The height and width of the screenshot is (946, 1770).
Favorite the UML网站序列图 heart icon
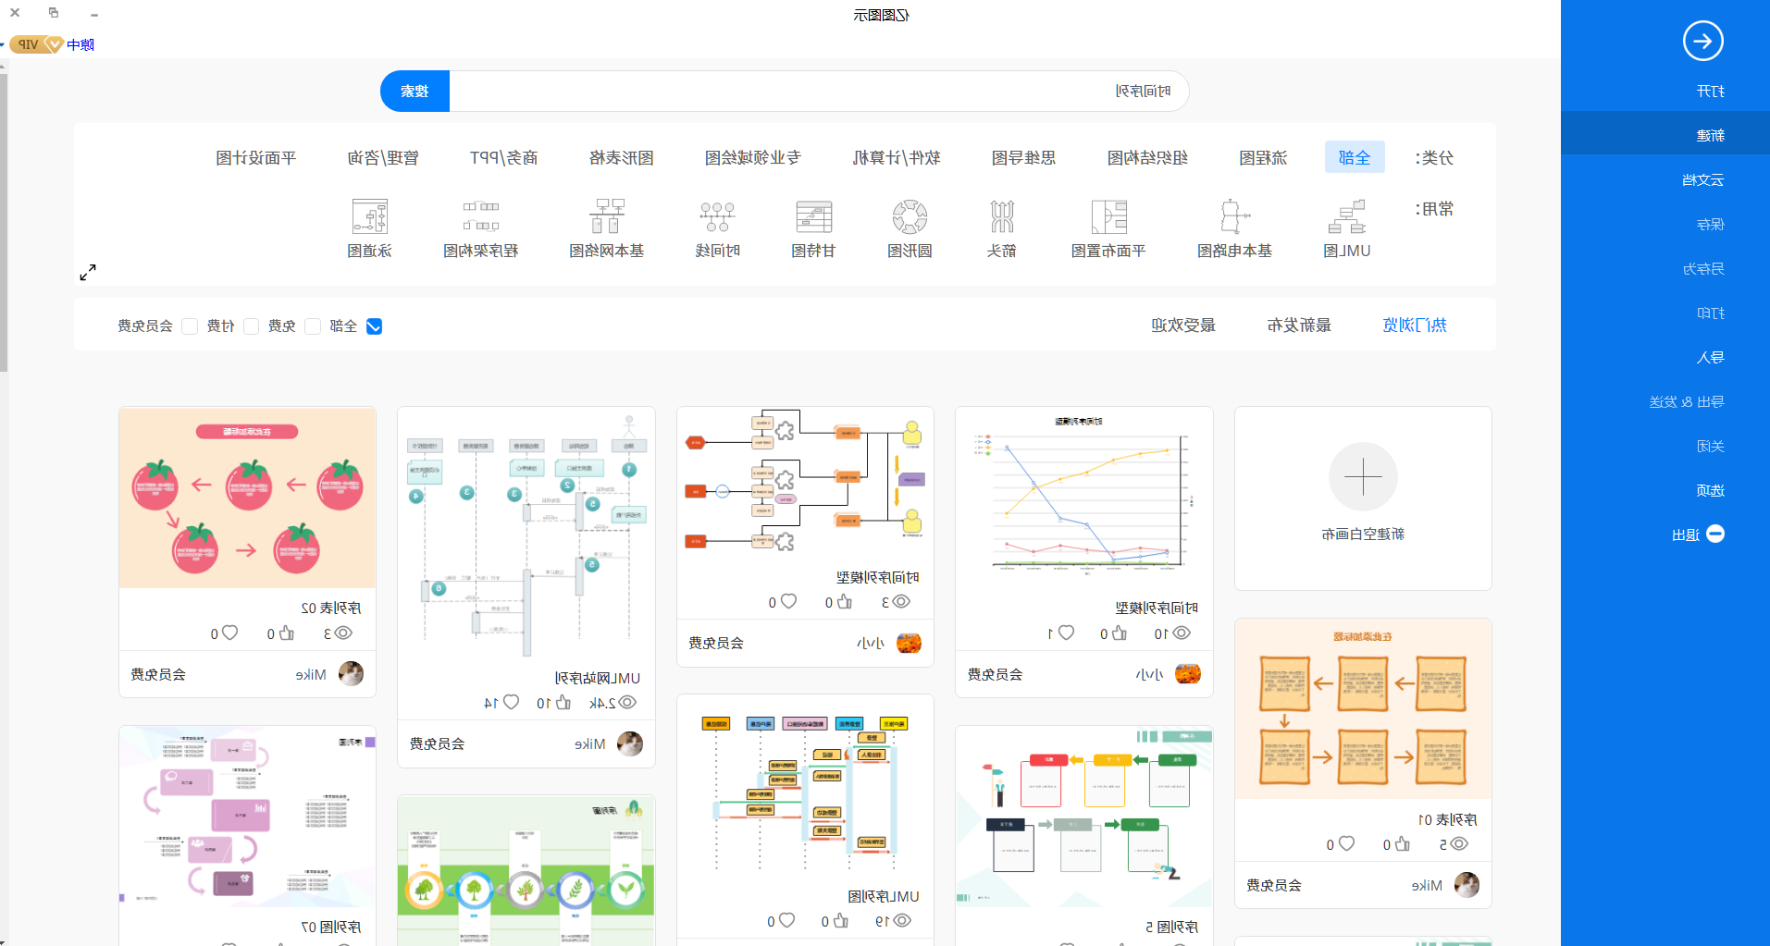pyautogui.click(x=511, y=703)
